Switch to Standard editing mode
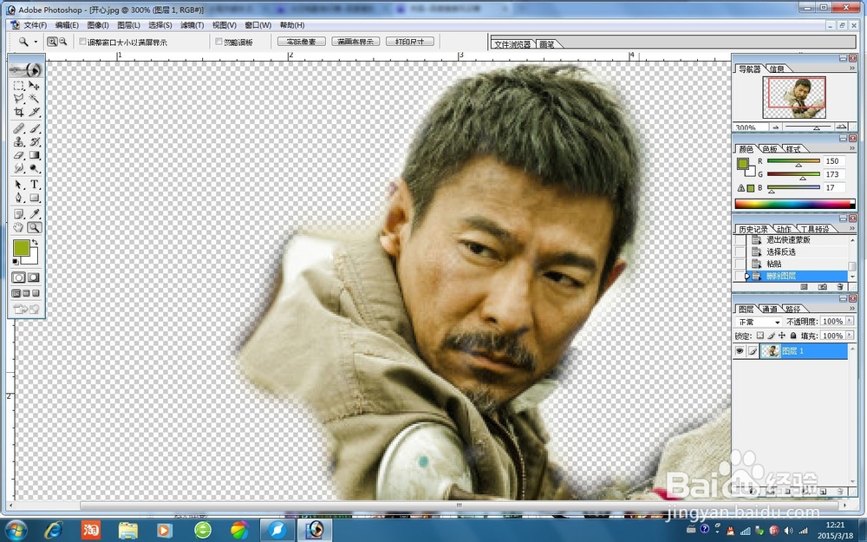Screen dimensions: 867x542 [19, 278]
